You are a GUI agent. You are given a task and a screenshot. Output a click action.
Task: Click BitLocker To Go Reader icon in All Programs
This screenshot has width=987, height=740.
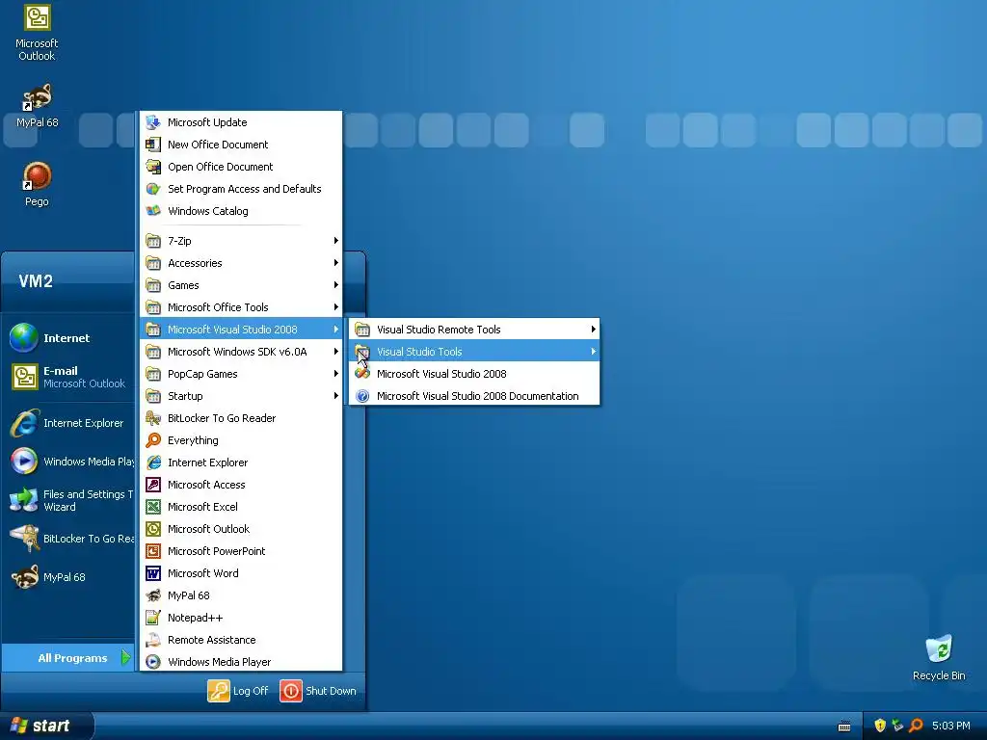[153, 418]
